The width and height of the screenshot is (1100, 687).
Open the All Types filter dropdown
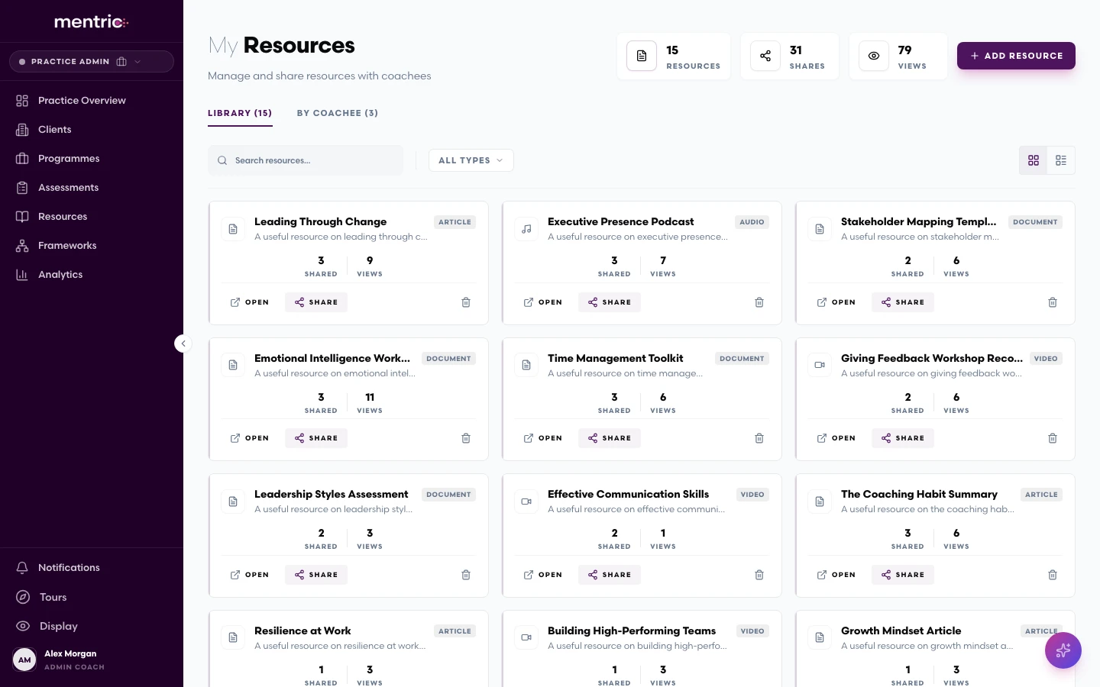[471, 160]
